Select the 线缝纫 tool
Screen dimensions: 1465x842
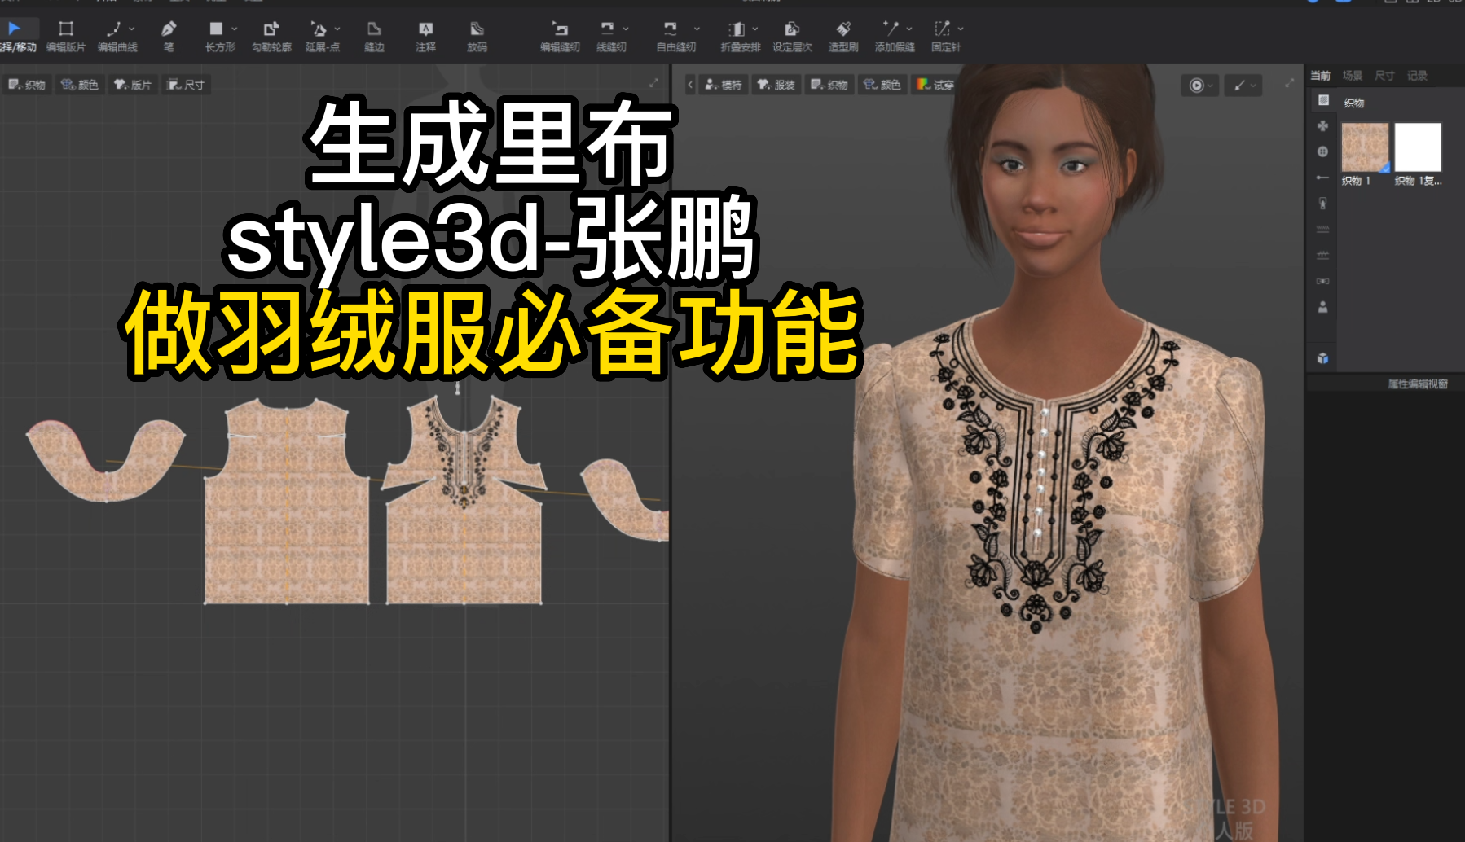609,36
